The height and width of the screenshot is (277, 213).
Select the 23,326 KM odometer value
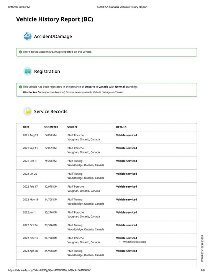[51, 225]
